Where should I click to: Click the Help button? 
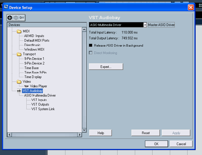coord(100,133)
